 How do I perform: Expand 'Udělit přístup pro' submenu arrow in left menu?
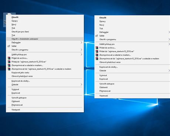(81, 54)
